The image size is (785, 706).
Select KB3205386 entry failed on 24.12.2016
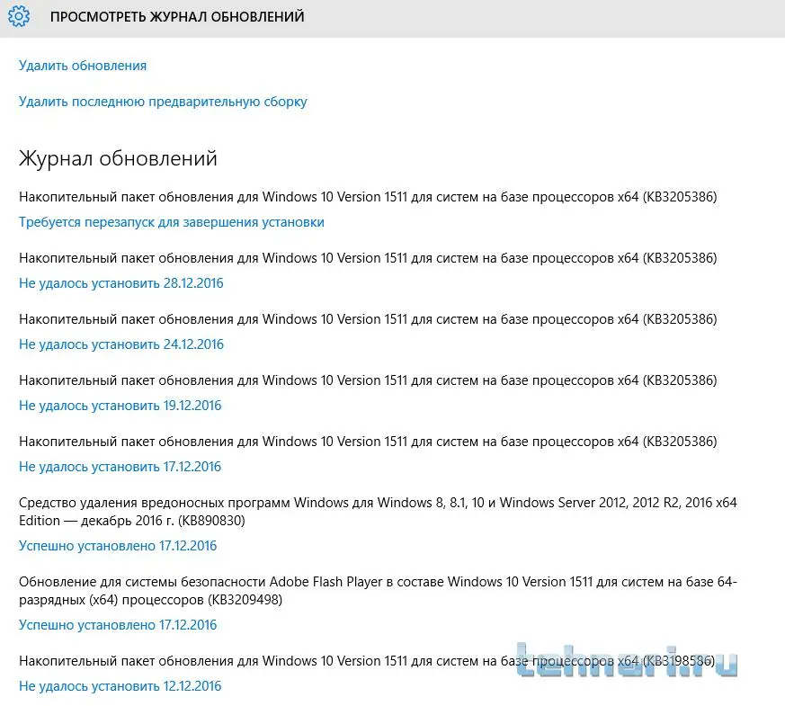pyautogui.click(x=368, y=319)
